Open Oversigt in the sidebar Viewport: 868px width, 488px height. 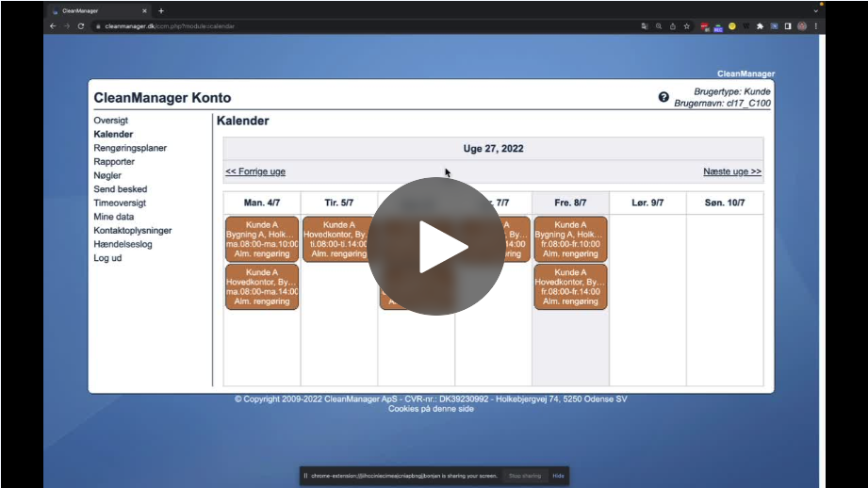coord(110,120)
